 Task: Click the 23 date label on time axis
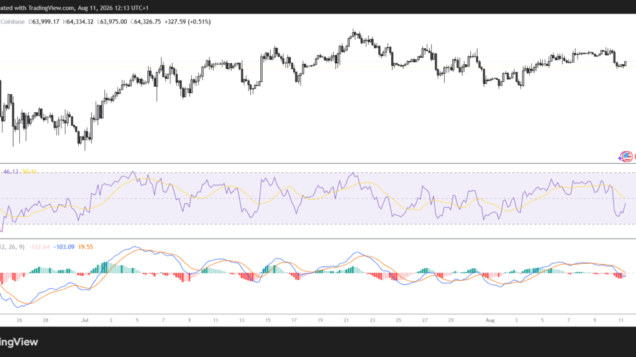point(373,320)
